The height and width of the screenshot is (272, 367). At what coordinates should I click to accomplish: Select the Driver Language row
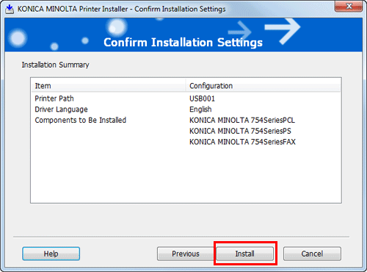pyautogui.click(x=186, y=110)
